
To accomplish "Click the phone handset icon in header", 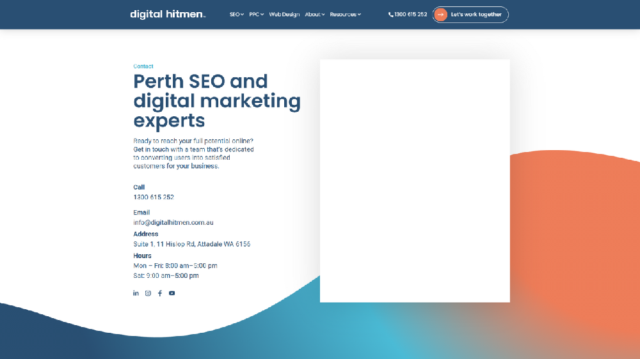I will 390,15.
